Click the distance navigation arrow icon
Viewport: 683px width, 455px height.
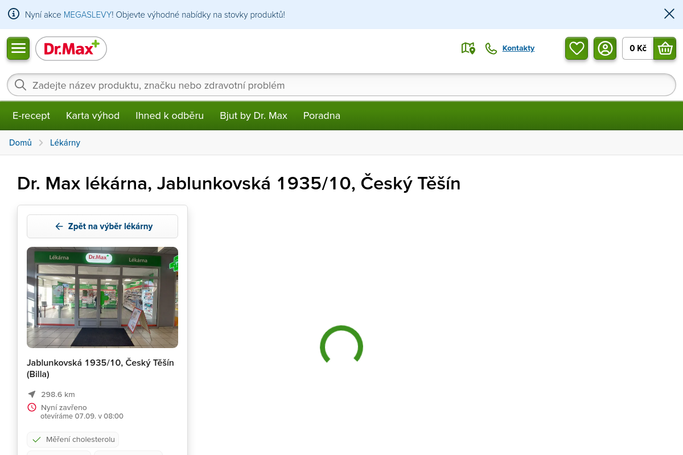click(32, 394)
